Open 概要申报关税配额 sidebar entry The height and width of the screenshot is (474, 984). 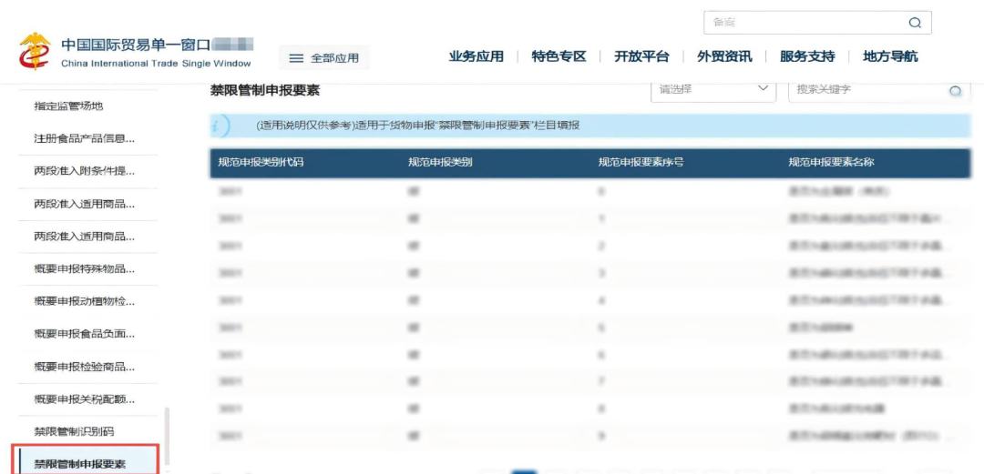84,399
